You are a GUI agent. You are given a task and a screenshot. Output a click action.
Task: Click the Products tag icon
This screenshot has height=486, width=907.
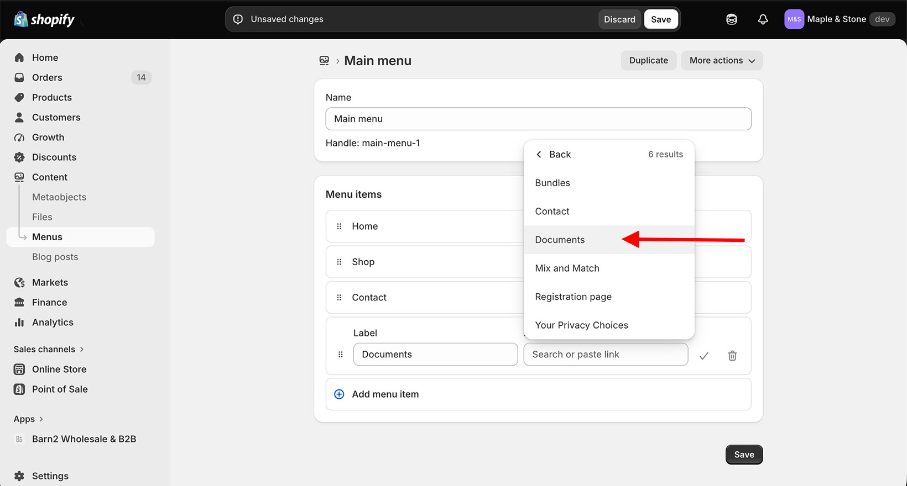[x=19, y=97]
